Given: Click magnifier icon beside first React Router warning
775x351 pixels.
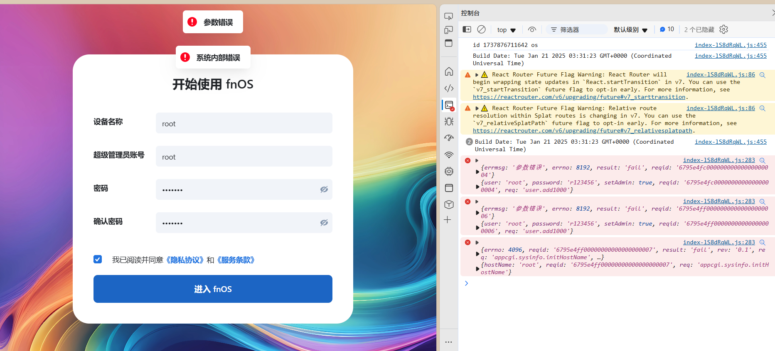Looking at the screenshot, I should coord(763,75).
